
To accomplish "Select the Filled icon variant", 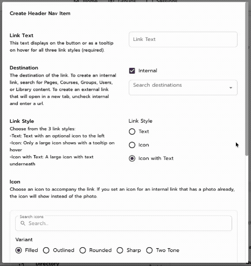I will (19, 250).
